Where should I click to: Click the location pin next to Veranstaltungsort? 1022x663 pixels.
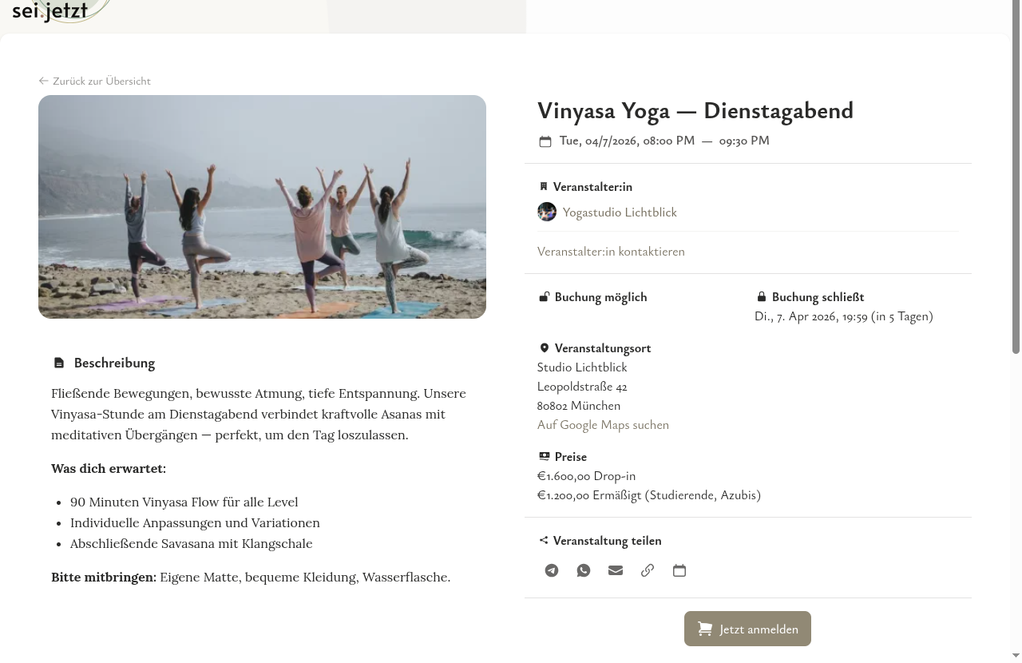(544, 347)
